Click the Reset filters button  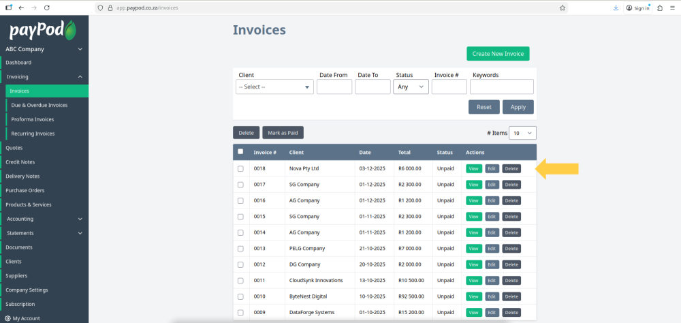click(x=484, y=107)
